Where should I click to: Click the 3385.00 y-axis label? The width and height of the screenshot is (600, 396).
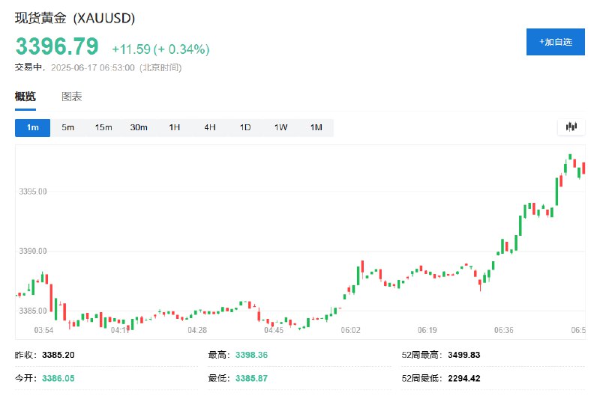click(33, 311)
